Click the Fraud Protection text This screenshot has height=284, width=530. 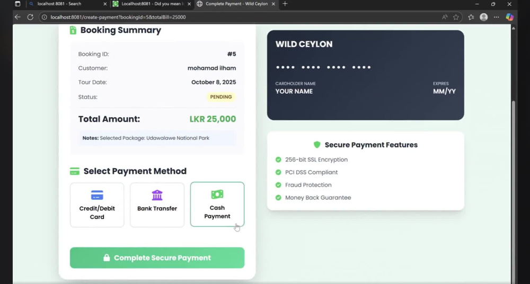[x=308, y=185]
